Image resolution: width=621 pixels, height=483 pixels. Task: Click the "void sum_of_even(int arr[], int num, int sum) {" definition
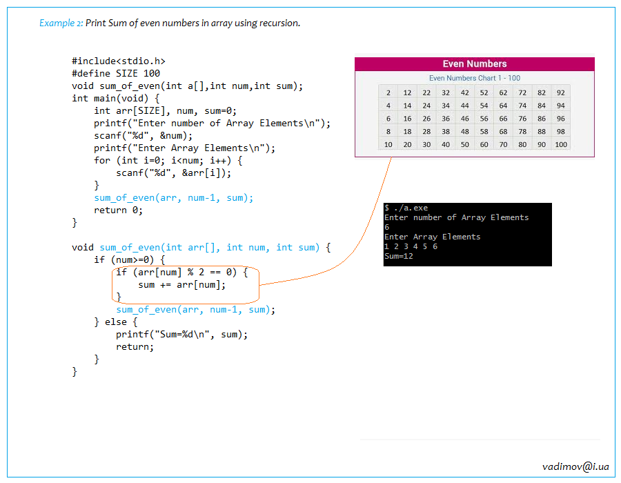pos(201,248)
